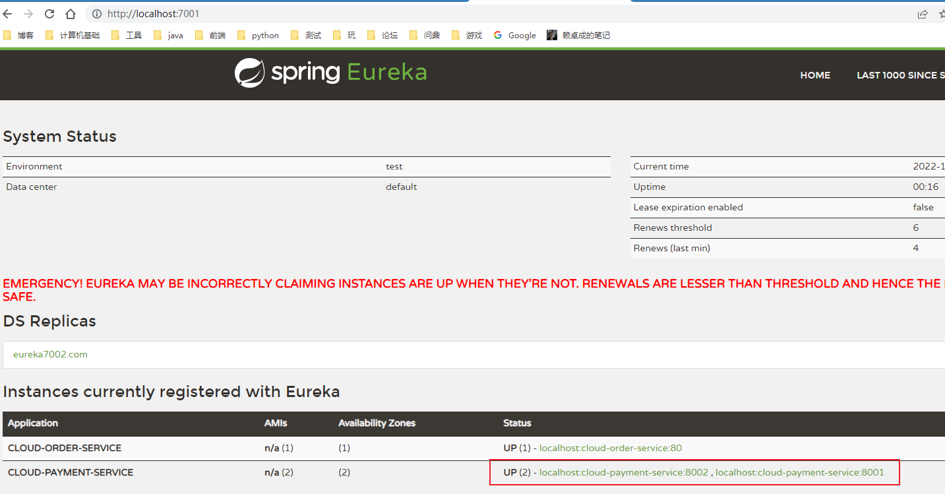Open the 玩 bookmark folder
Screen dimensions: 945x494
point(344,35)
